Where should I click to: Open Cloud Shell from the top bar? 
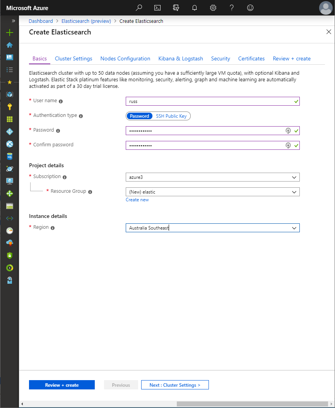tap(157, 8)
